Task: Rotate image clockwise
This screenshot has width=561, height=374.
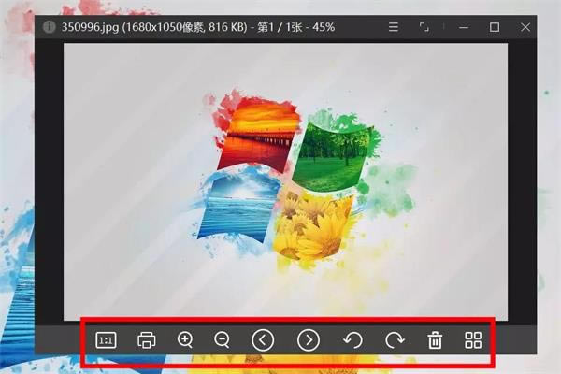Action: [395, 340]
